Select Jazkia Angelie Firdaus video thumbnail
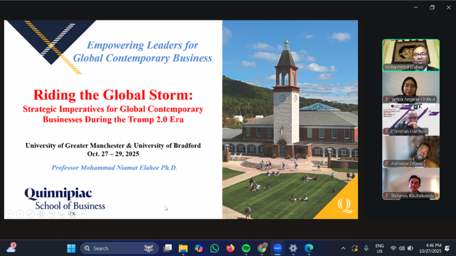The height and width of the screenshot is (256, 456). [411, 87]
